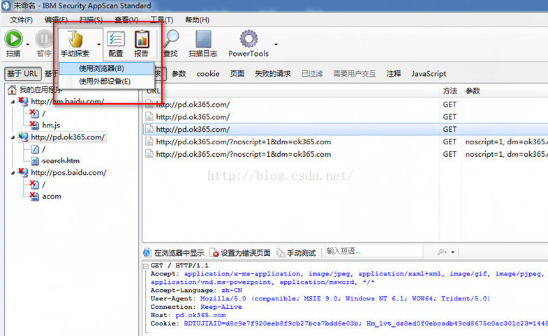
Task: Choose Use Browser (使用浏览器(B)) menu entry
Action: point(106,68)
